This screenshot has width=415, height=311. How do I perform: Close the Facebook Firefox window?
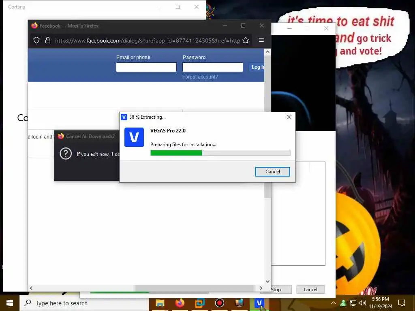(x=262, y=26)
